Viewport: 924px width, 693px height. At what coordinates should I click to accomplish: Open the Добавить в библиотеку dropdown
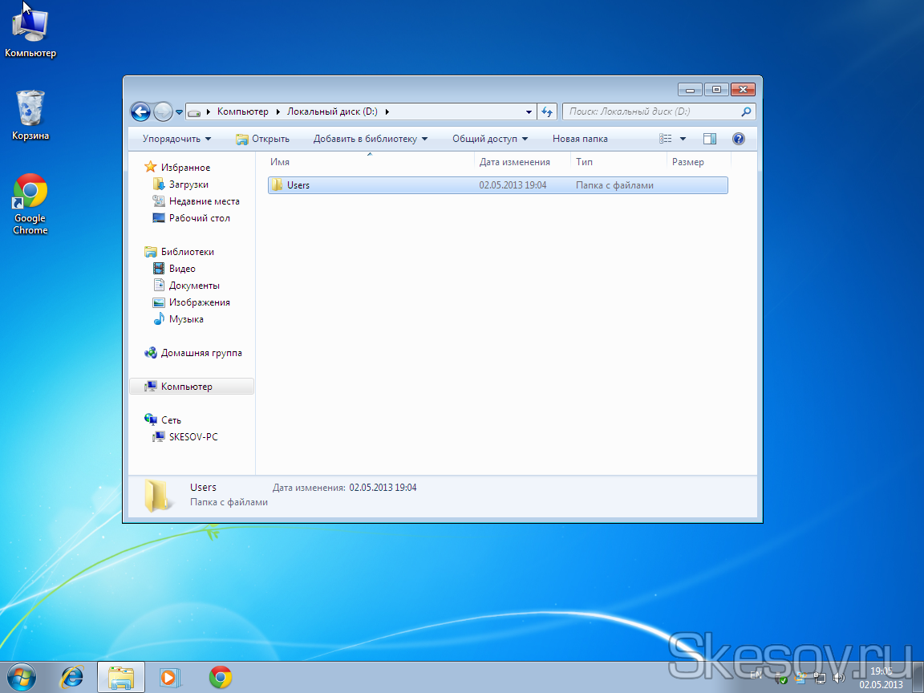(370, 139)
